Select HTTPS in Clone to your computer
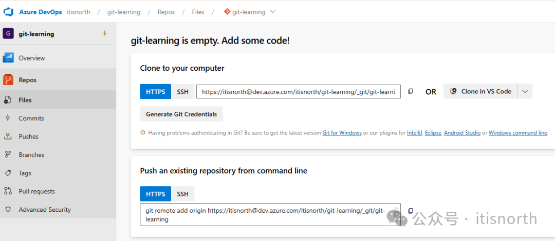 click(155, 92)
